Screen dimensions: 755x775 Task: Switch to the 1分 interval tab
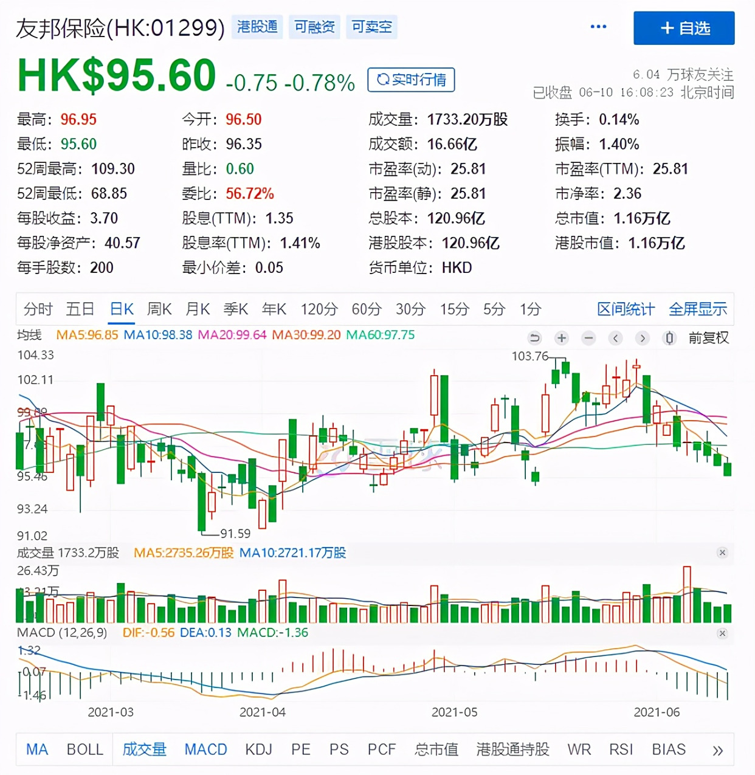[x=530, y=309]
